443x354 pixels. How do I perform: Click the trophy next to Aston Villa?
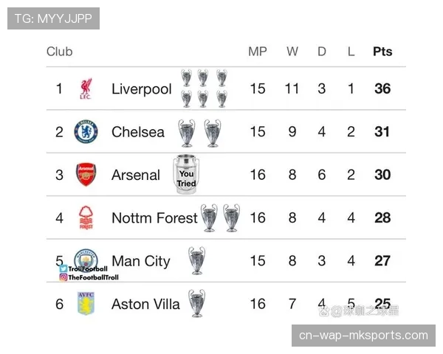[x=196, y=303]
